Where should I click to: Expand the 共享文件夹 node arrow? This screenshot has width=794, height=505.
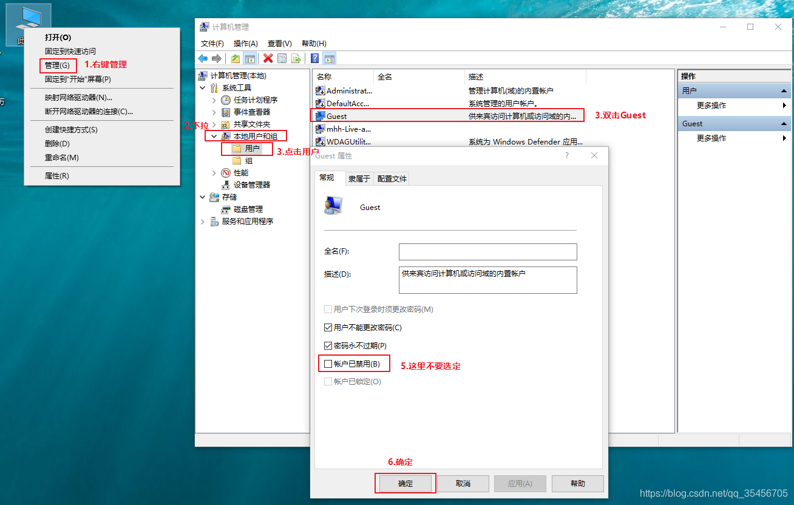pos(214,124)
